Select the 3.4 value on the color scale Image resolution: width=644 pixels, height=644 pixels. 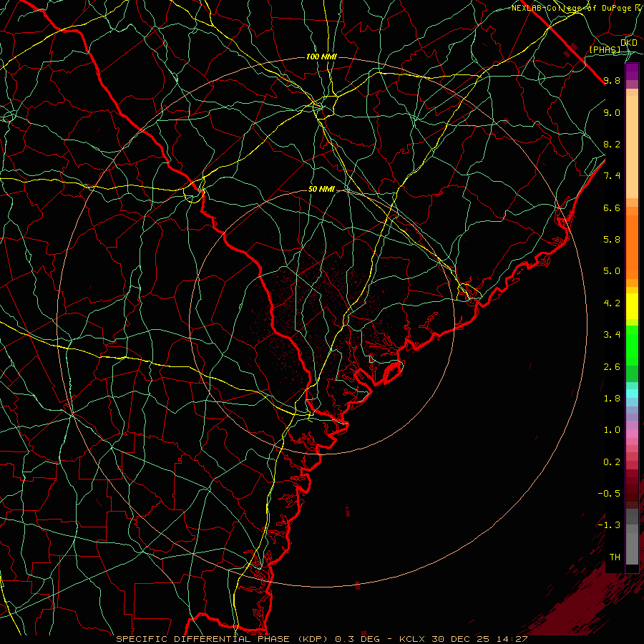612,335
